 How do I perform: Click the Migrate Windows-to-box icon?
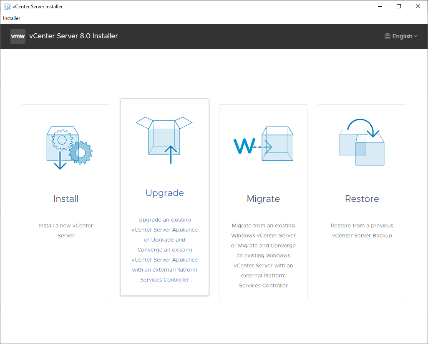tap(263, 144)
